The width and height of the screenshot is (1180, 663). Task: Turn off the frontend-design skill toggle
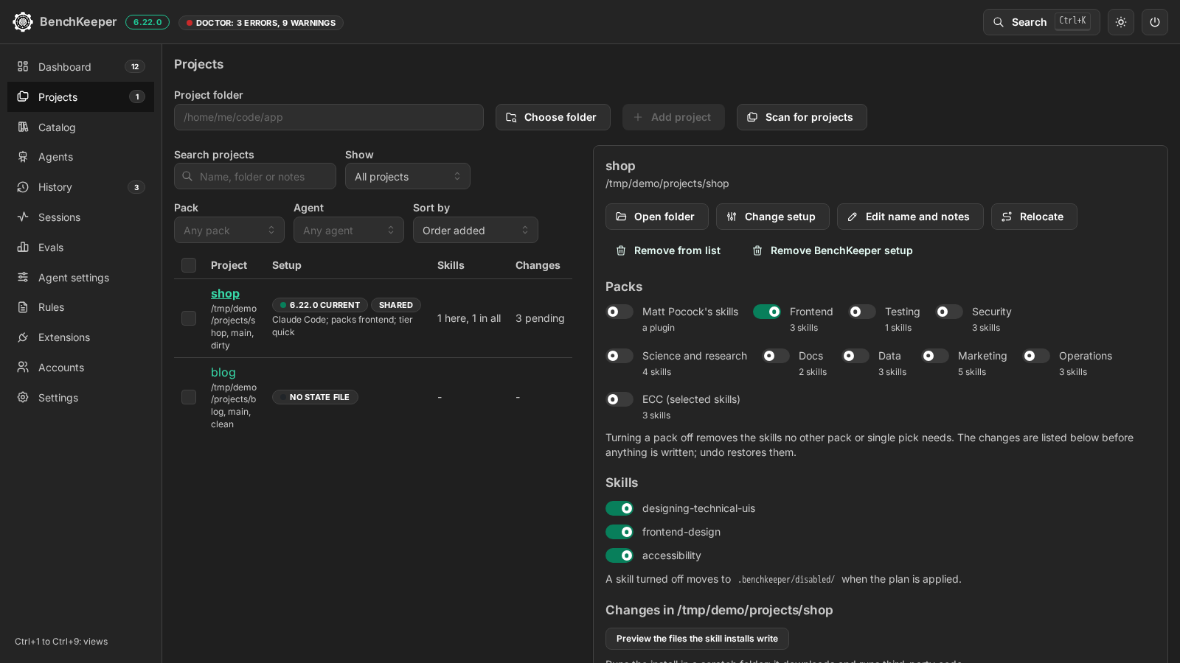(x=619, y=532)
